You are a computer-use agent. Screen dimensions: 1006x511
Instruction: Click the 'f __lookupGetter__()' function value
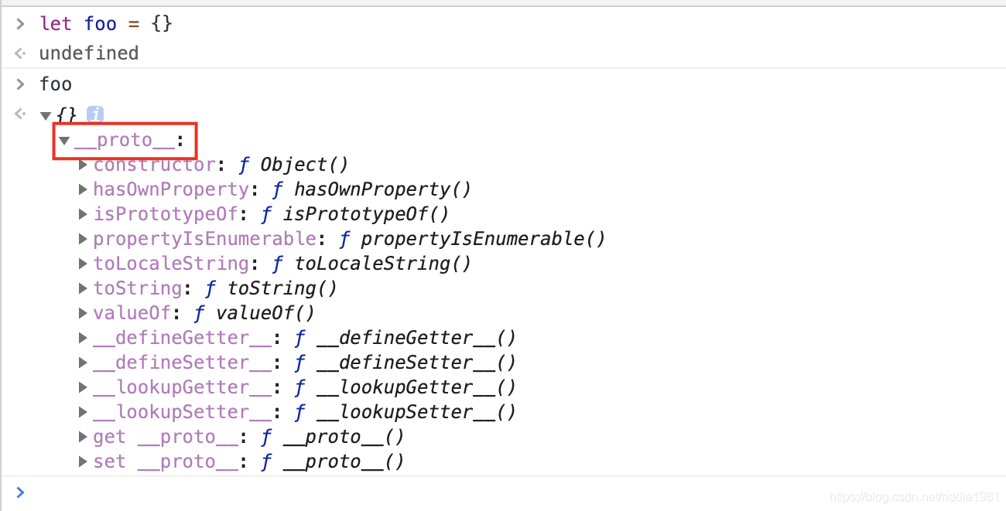(405, 387)
